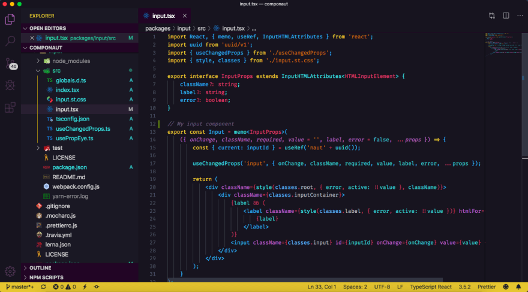Image resolution: width=528 pixels, height=292 pixels.
Task: Change file encoding UTF-8
Action: coord(382,287)
